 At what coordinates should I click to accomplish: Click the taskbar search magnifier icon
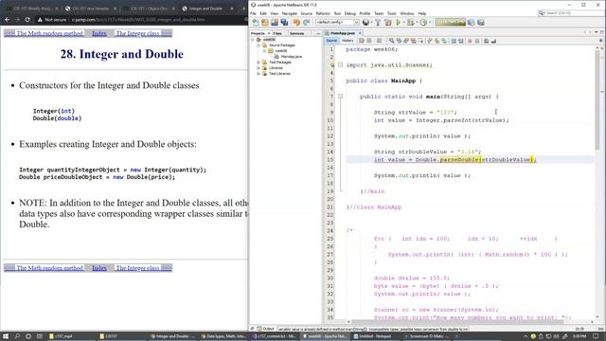(17, 336)
